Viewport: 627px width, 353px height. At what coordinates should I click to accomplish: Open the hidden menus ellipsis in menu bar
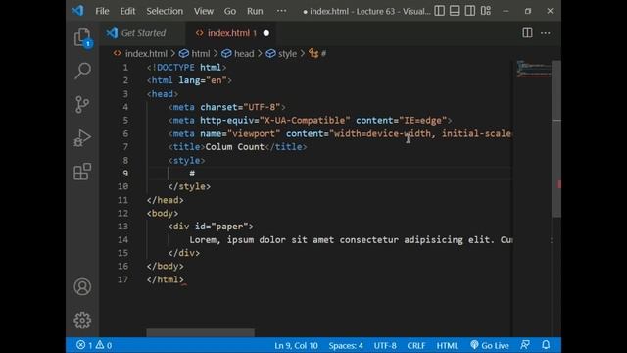[x=281, y=11]
